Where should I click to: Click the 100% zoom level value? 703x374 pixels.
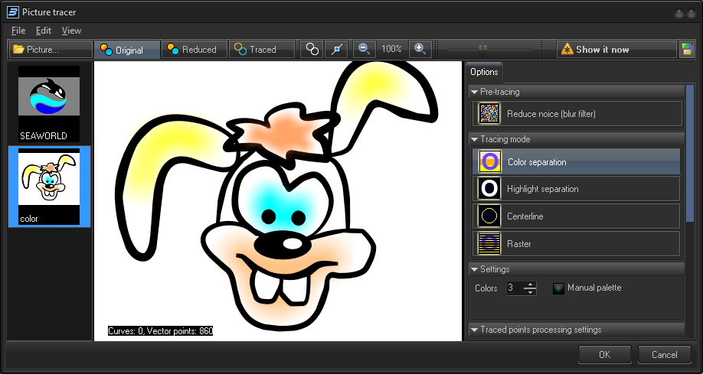click(x=391, y=49)
